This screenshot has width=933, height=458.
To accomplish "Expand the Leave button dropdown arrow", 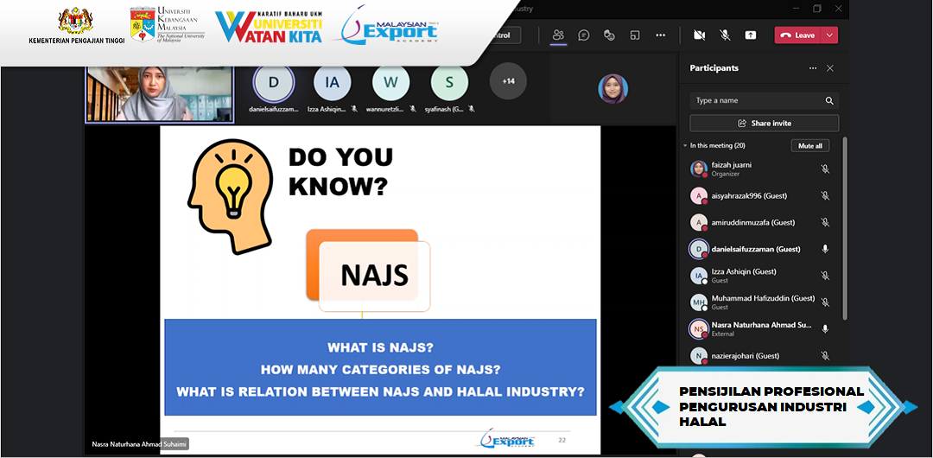I will coord(830,35).
